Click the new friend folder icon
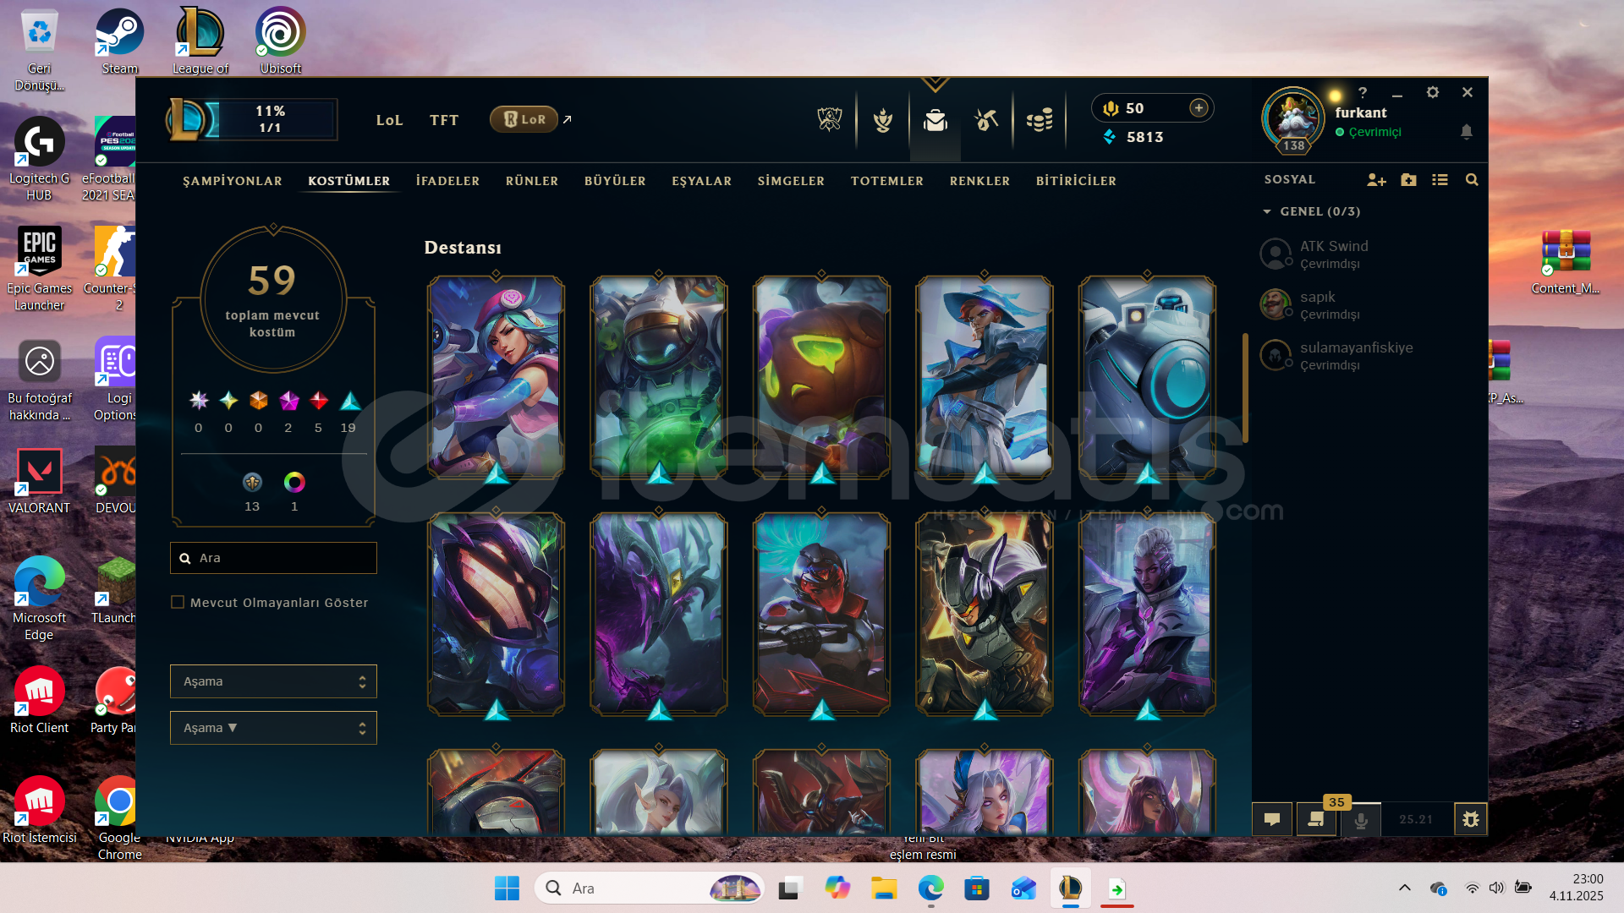 tap(1408, 180)
